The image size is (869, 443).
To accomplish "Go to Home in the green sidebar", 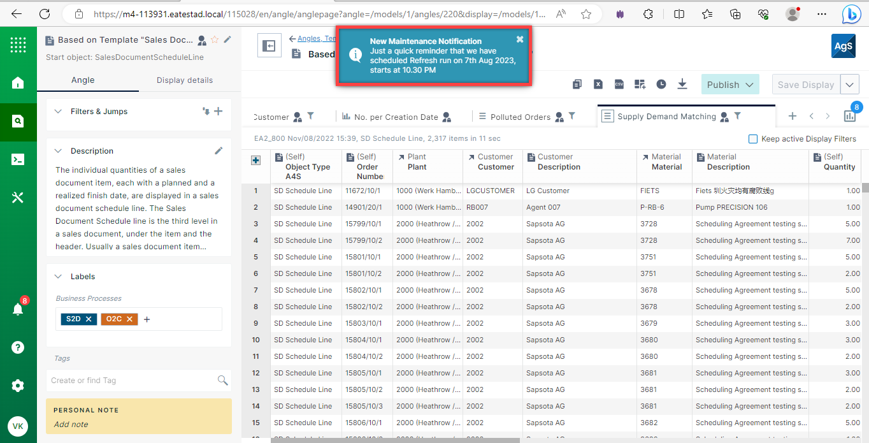I will pyautogui.click(x=18, y=83).
